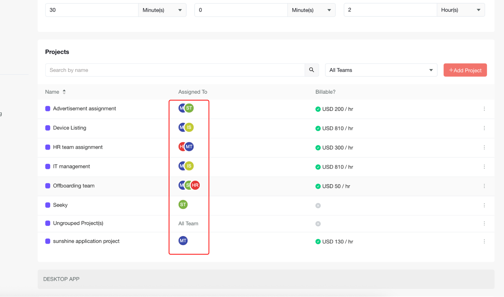Open three-dot menu for sunshine application project

point(484,241)
